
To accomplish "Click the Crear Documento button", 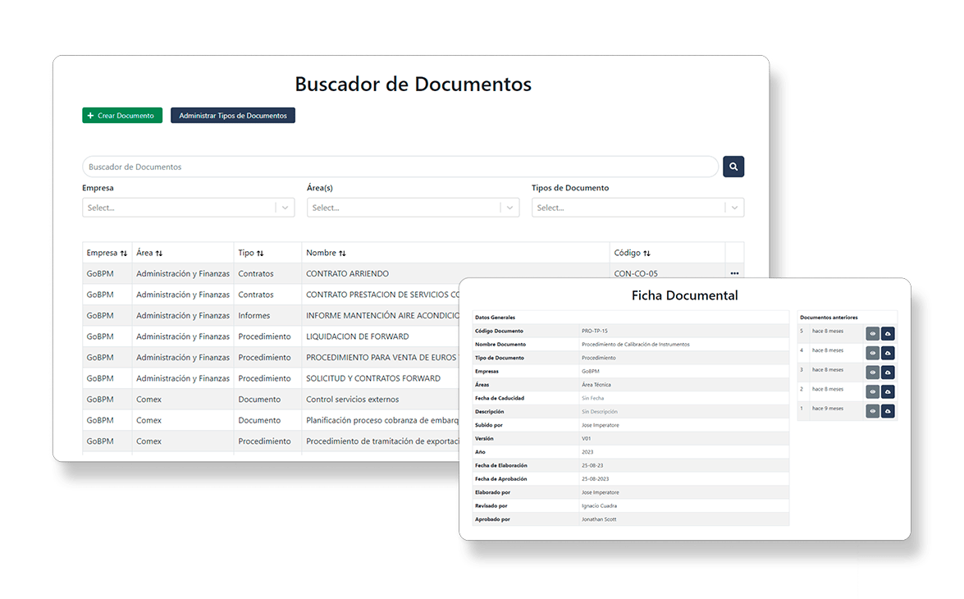I will [x=122, y=116].
